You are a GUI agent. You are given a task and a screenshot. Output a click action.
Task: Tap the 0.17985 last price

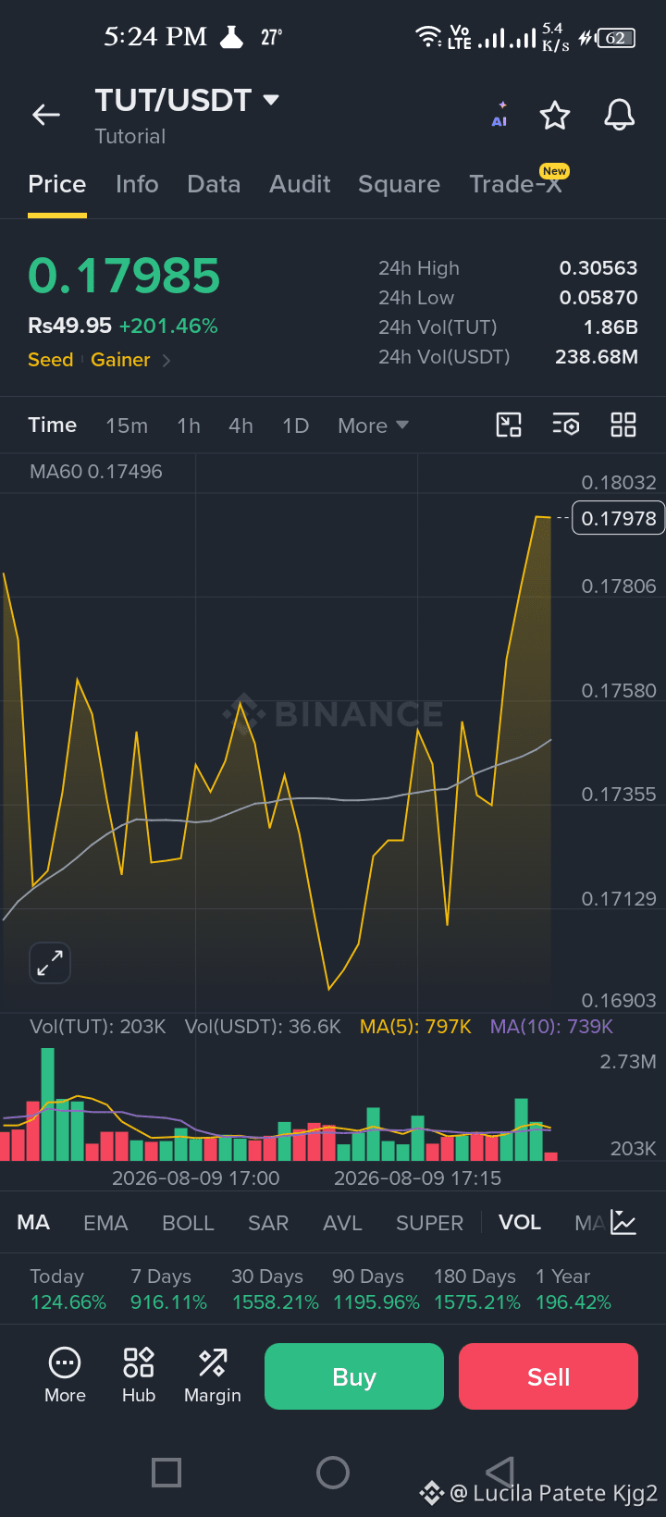[124, 276]
